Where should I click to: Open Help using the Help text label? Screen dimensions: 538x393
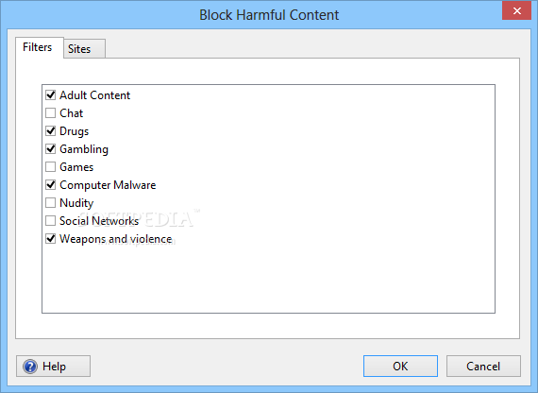click(54, 367)
